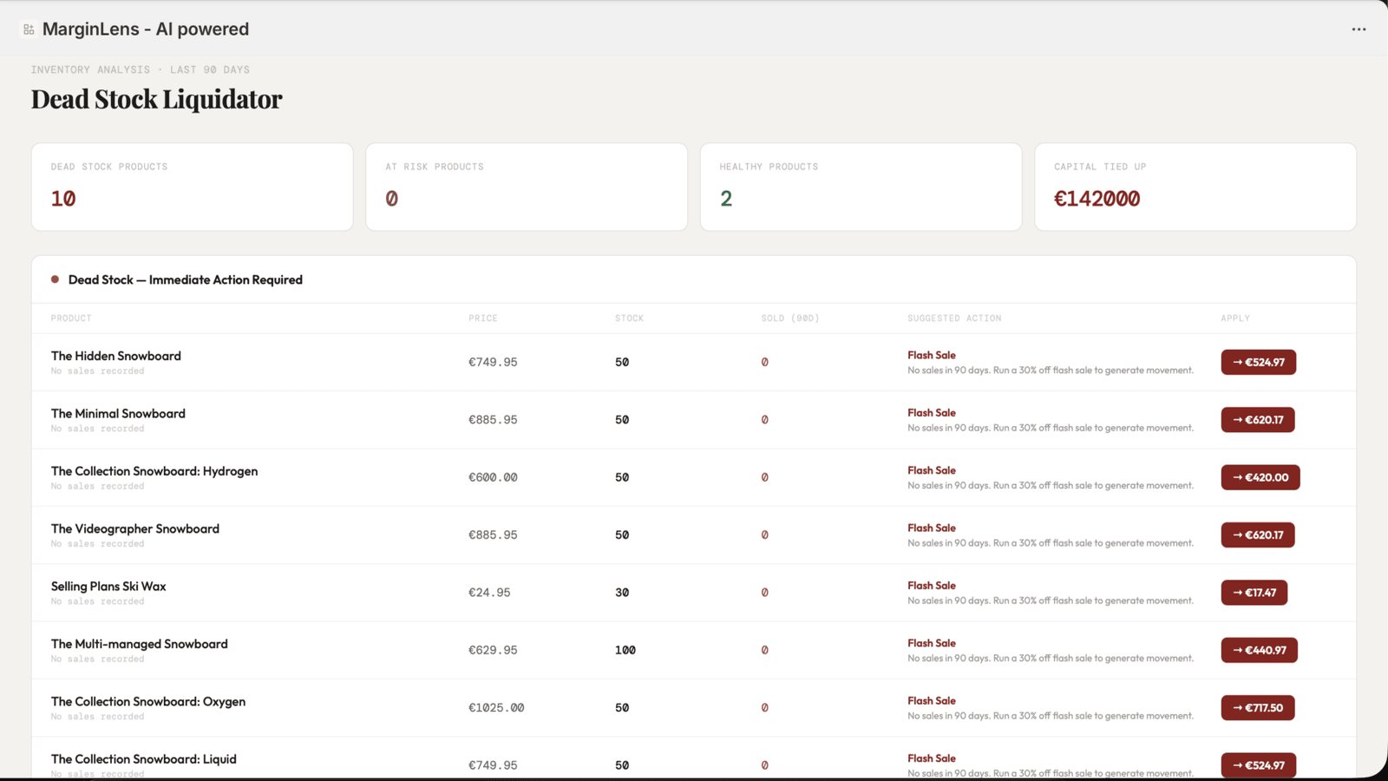Apply the €420.00 flash sale for Collection Snowboard: Hydrogen
Screen dimensions: 1388x781
1260,477
